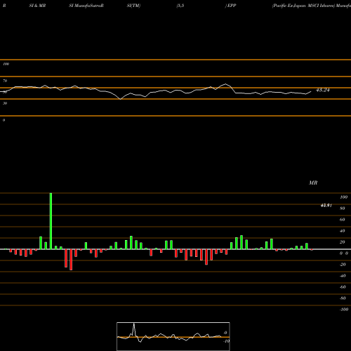351x351 pixels.
Task: Click the -60 label on the MR axis
Action: coord(343,287)
